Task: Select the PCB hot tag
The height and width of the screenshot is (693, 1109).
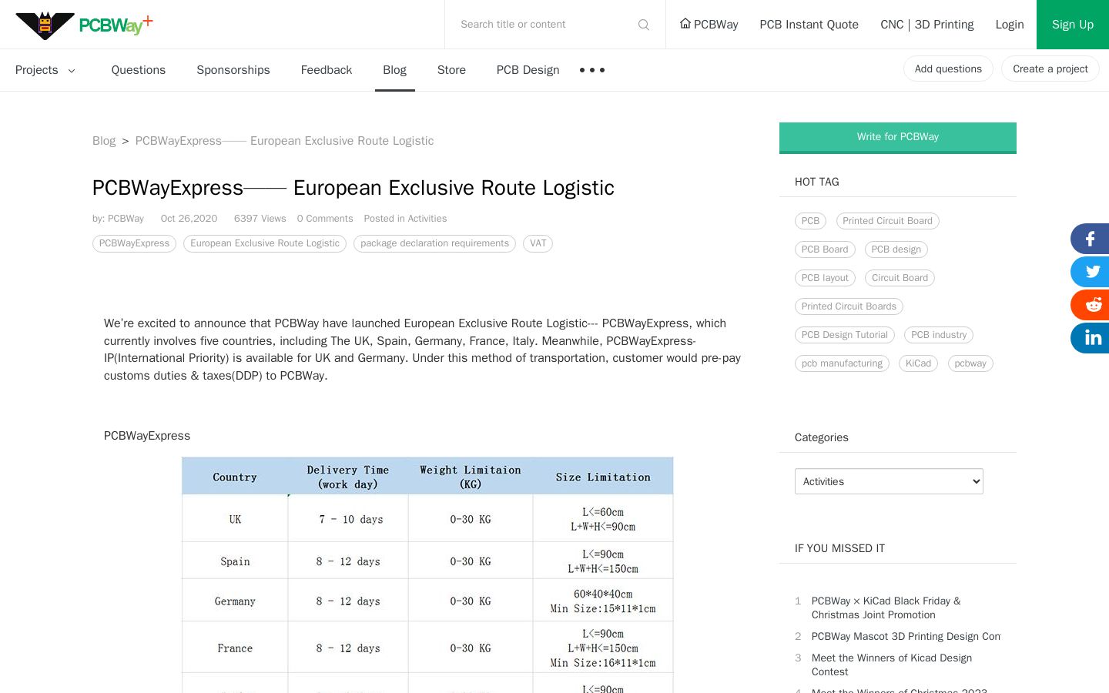Action: pos(810,221)
